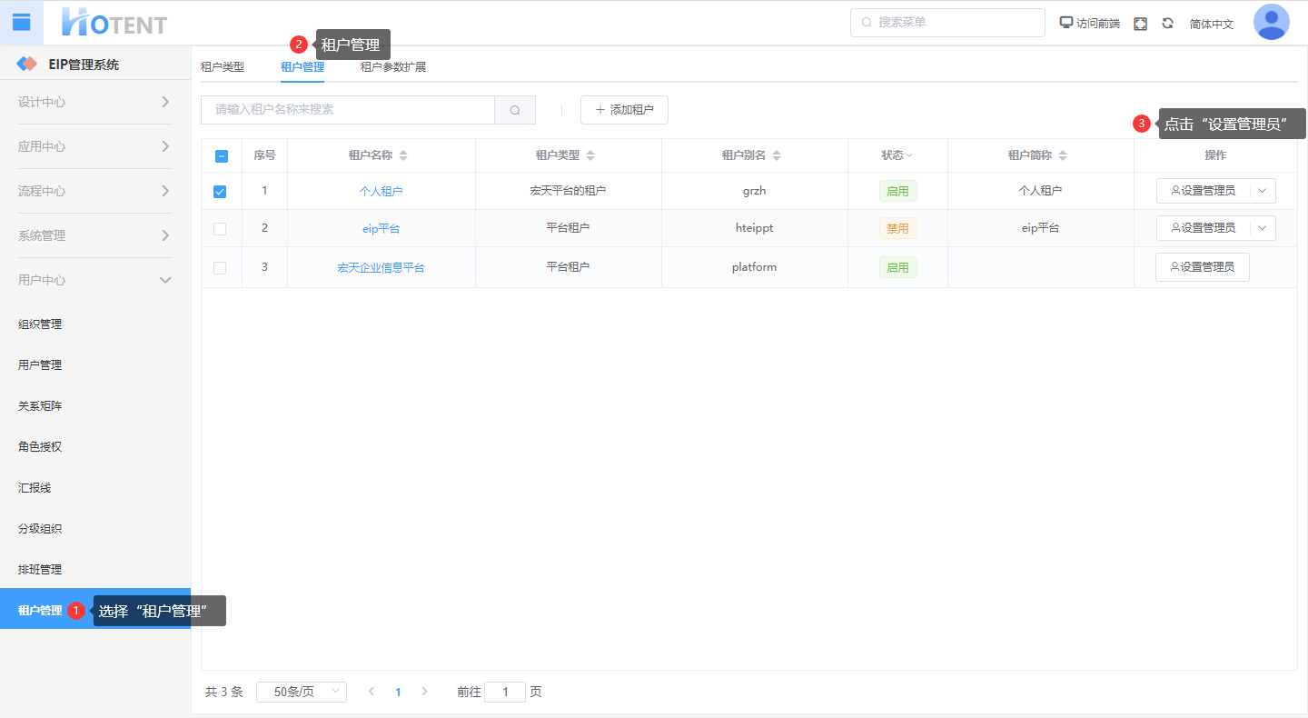The height and width of the screenshot is (718, 1308).
Task: Click the EIP管理系统 diamond logo icon
Action: (28, 65)
